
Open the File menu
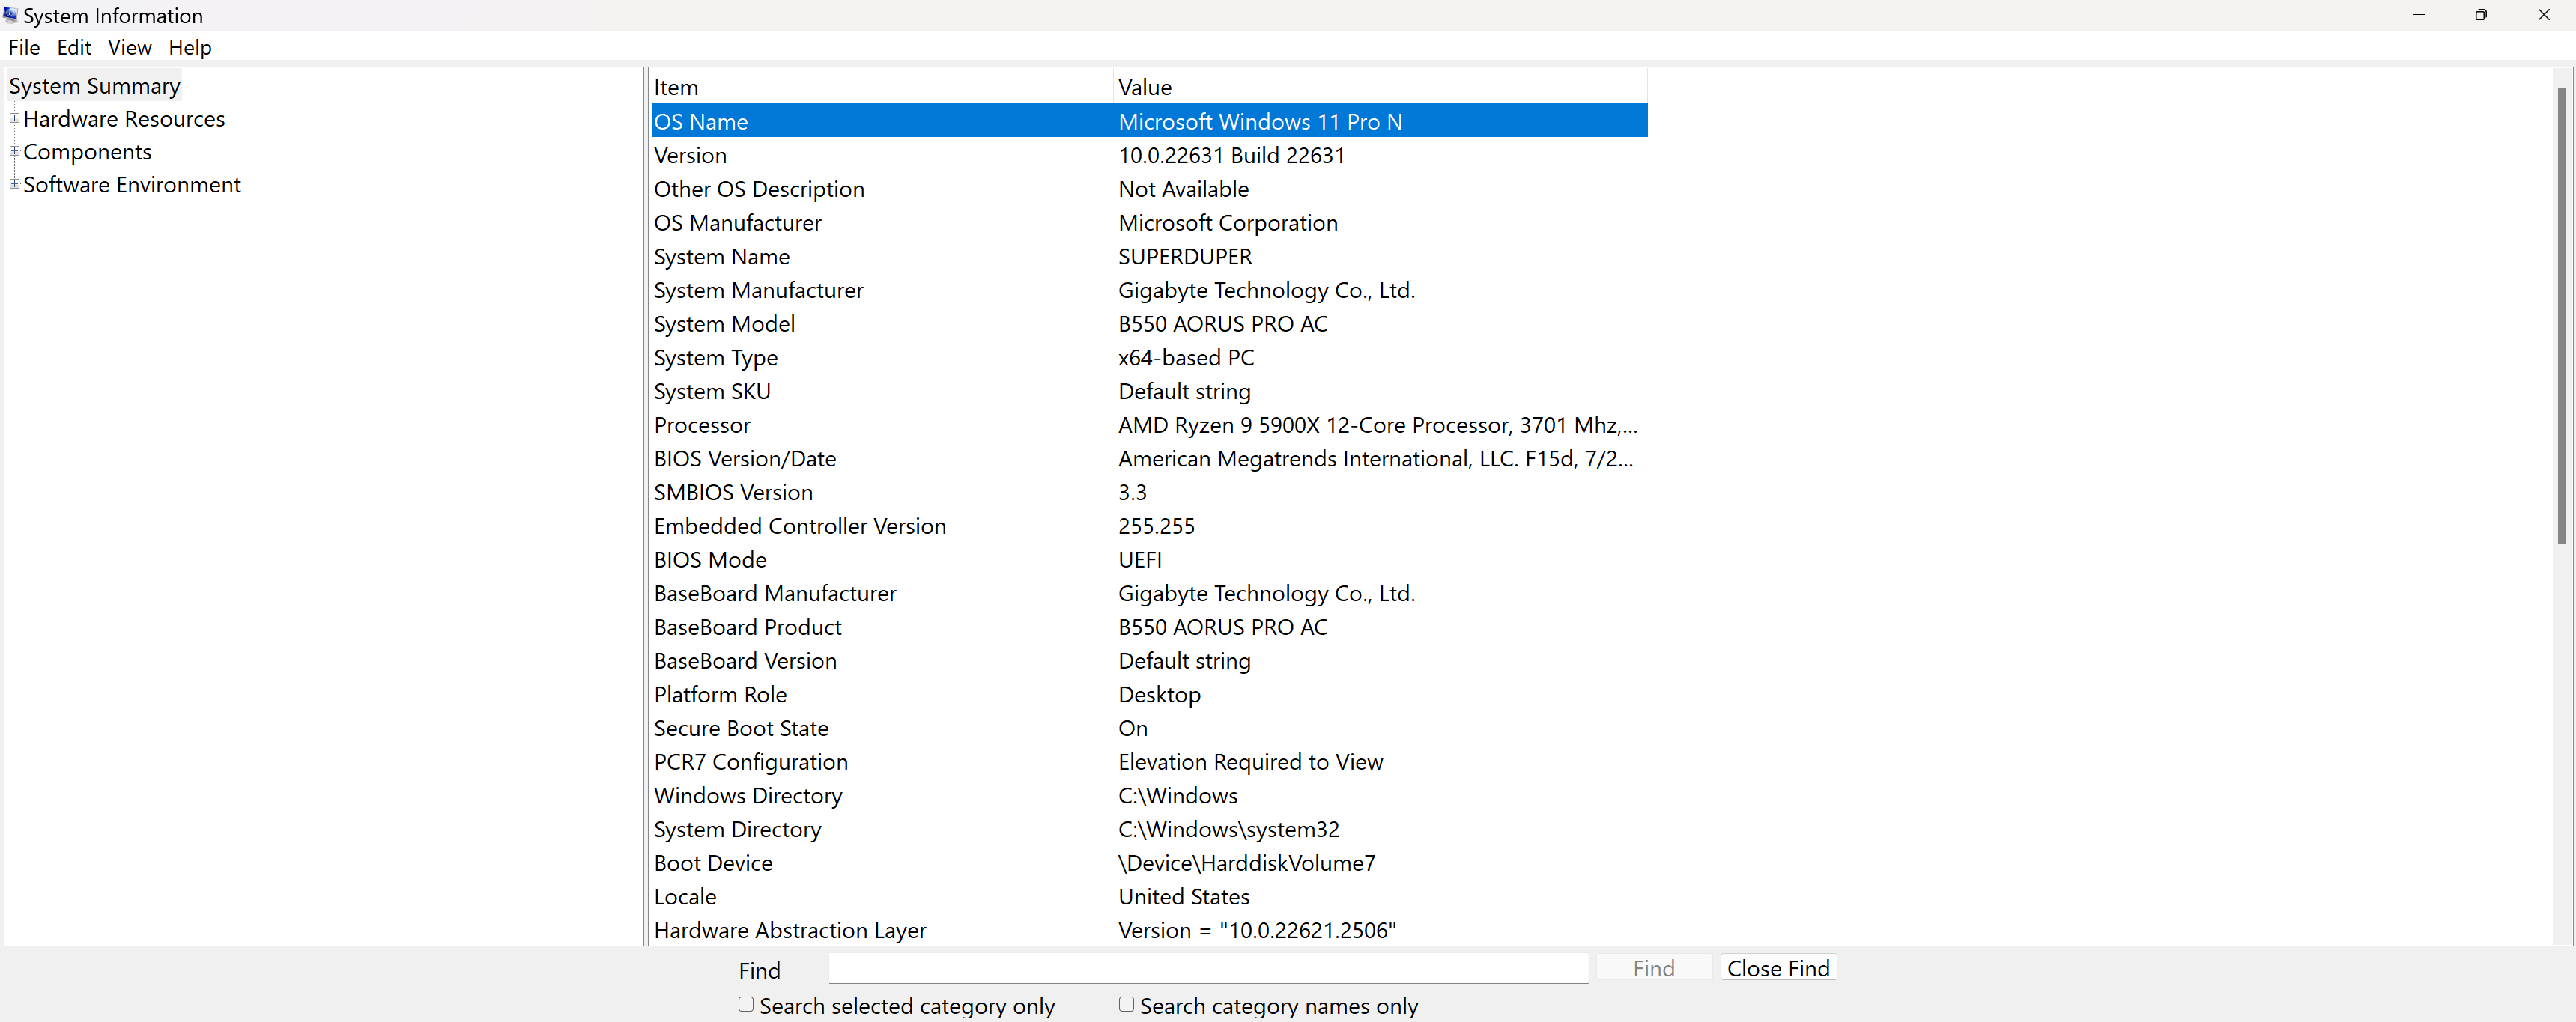[24, 47]
